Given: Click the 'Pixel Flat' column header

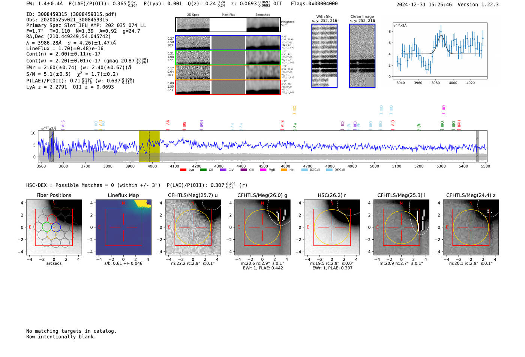Looking at the screenshot, I should click(228, 15).
